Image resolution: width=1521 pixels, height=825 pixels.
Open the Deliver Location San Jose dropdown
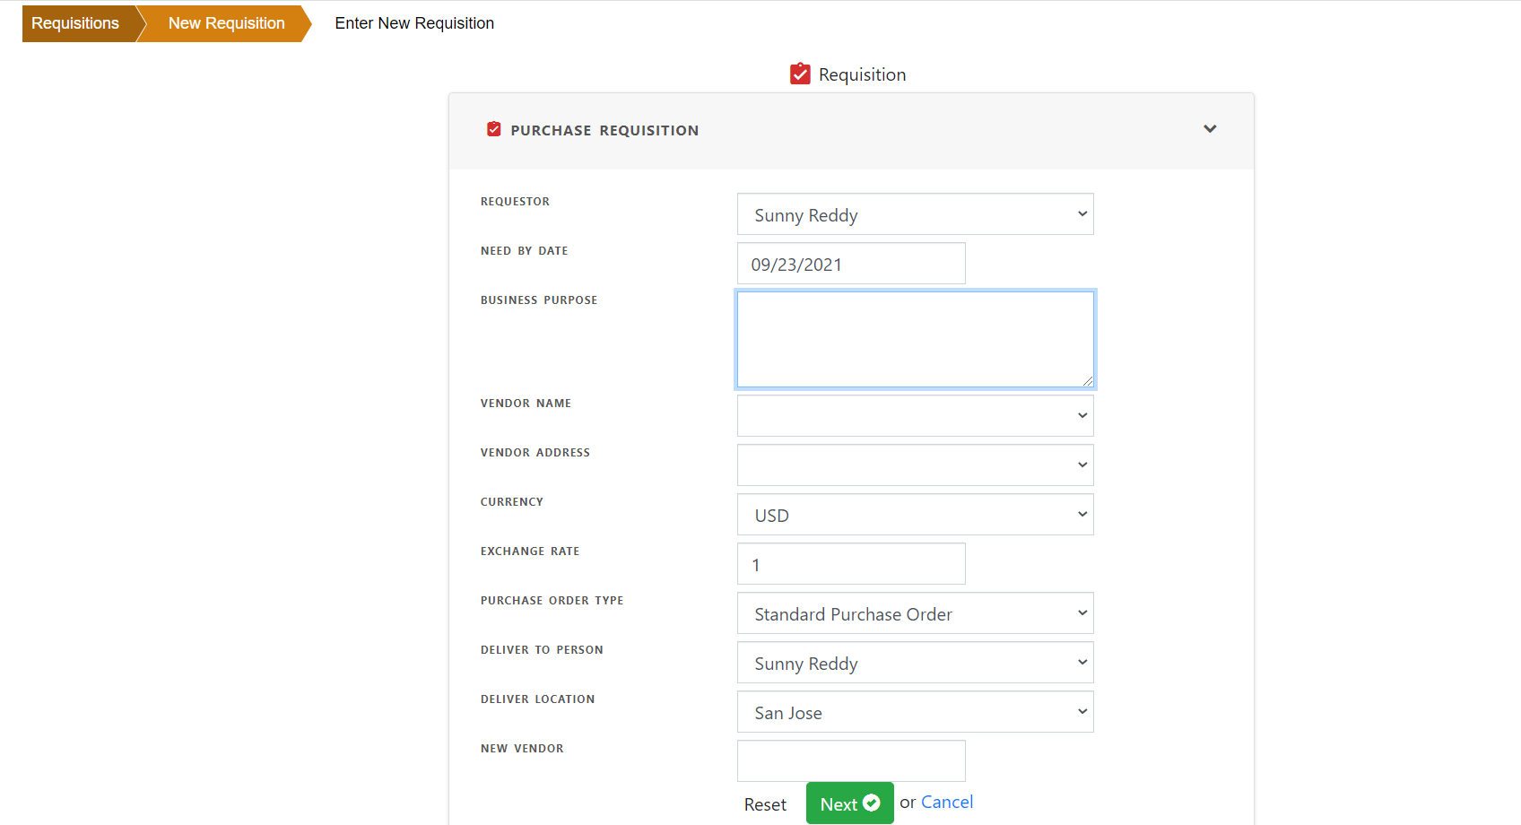[915, 712]
